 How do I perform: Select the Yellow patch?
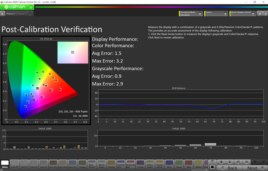point(198,164)
